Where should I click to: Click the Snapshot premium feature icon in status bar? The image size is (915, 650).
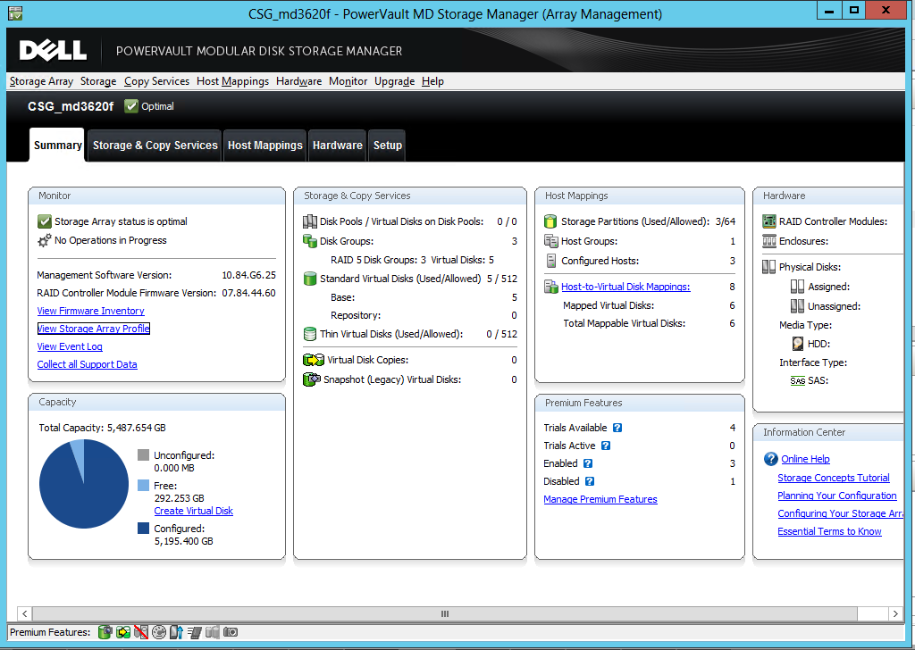[x=106, y=632]
